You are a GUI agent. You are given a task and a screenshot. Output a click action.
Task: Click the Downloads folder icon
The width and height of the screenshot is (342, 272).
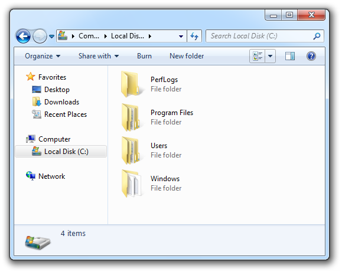pos(37,102)
